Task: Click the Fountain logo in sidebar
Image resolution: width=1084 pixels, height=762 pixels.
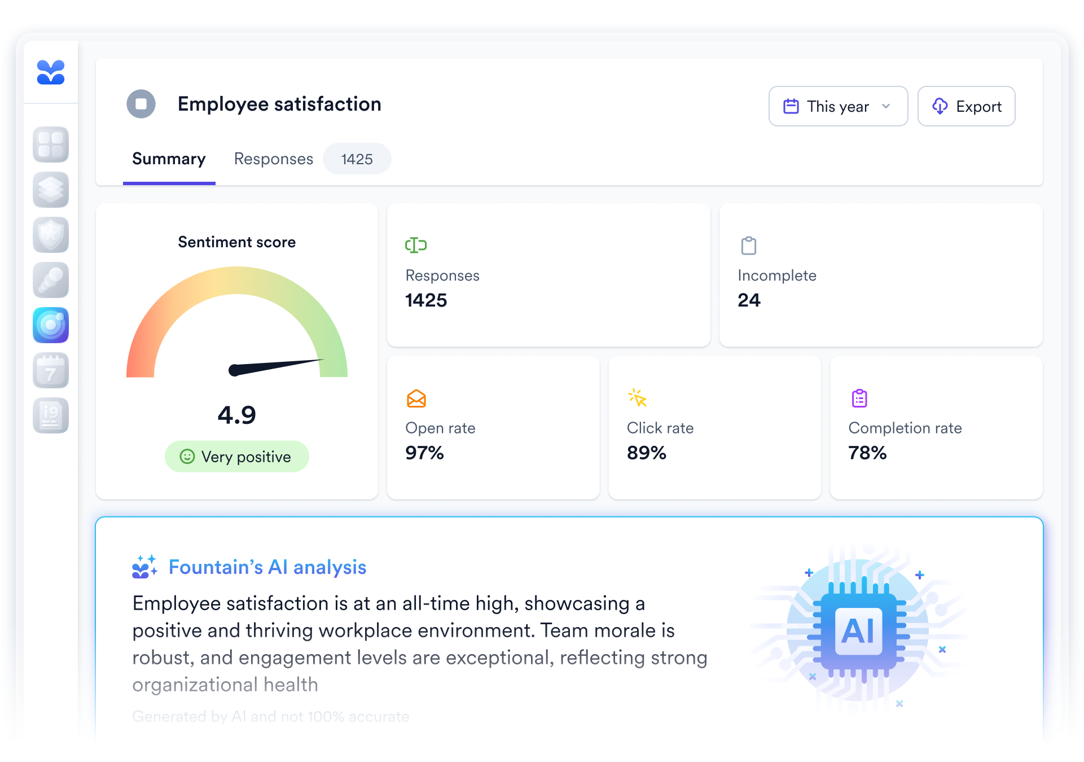Action: (51, 72)
